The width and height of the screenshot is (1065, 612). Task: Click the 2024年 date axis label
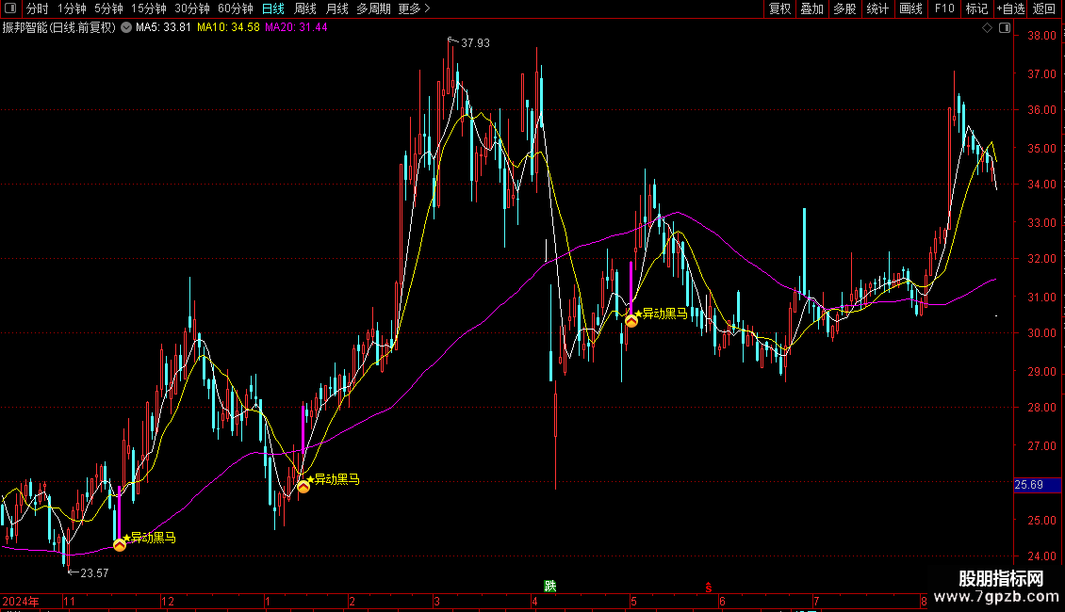tap(21, 602)
